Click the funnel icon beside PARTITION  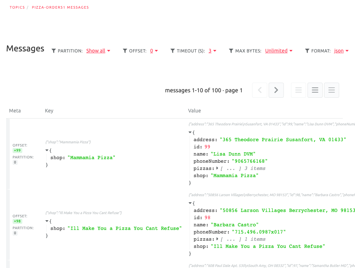53,51
